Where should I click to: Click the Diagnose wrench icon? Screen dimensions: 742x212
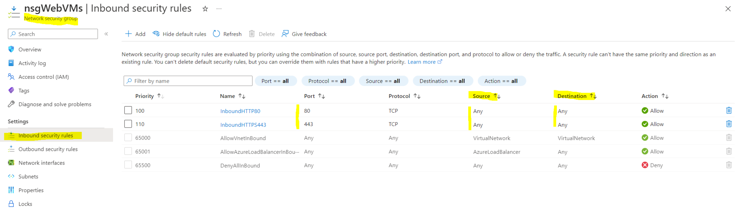pos(11,104)
